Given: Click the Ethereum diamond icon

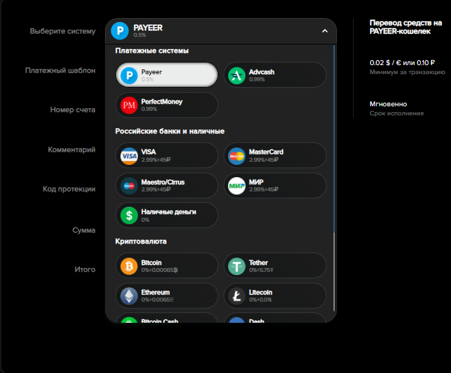Looking at the screenshot, I should point(129,296).
